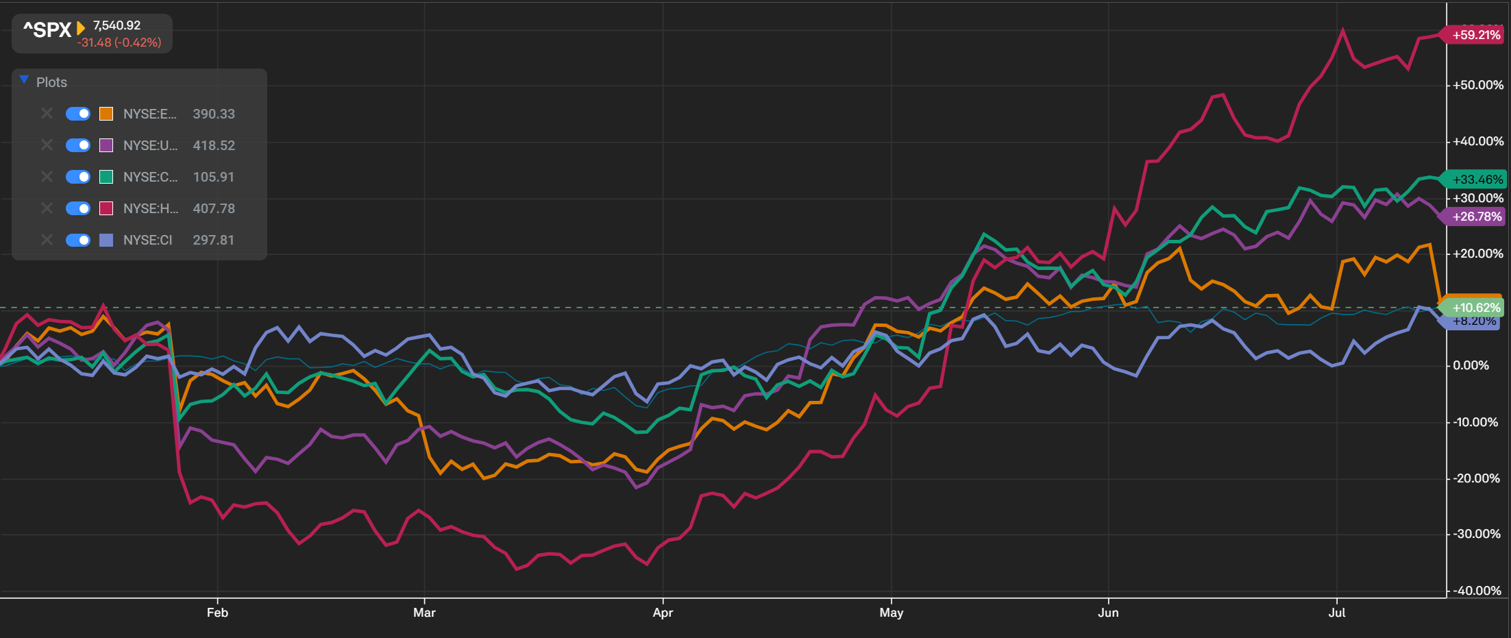Open the green color swatch for NYSE:C...
Image resolution: width=1511 pixels, height=638 pixels.
pos(106,177)
